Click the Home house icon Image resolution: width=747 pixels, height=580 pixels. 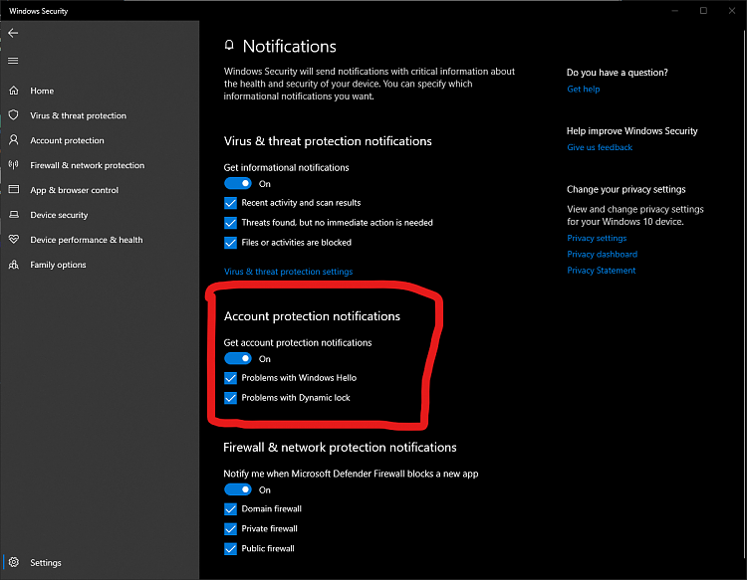[x=14, y=91]
